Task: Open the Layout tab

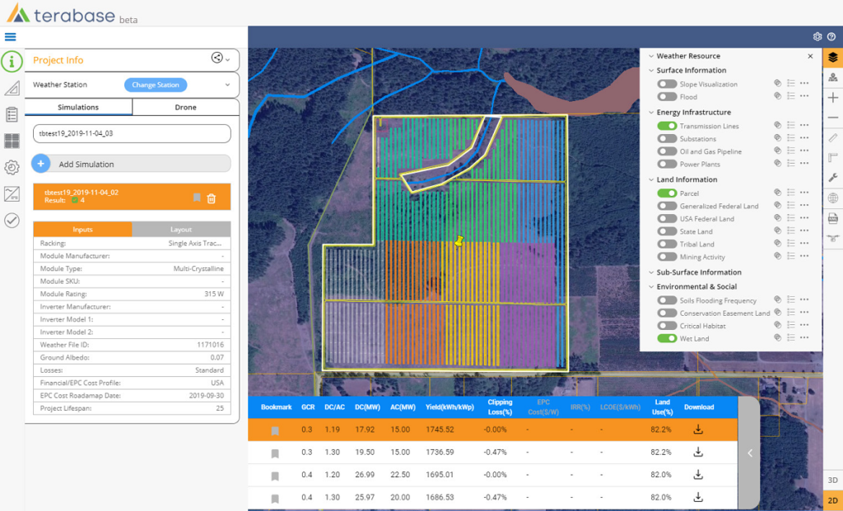Action: pos(181,230)
